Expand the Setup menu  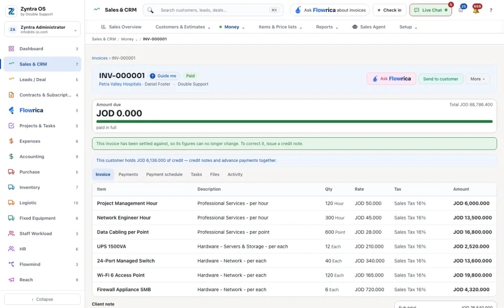(x=408, y=27)
